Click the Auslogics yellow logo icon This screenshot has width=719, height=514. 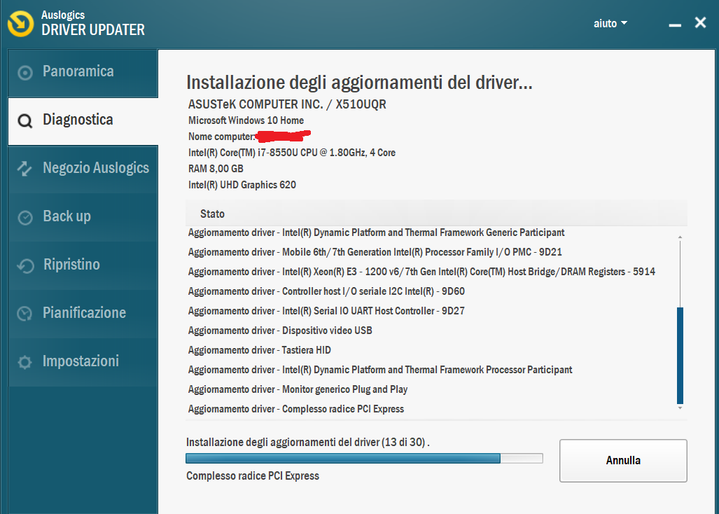coord(20,23)
